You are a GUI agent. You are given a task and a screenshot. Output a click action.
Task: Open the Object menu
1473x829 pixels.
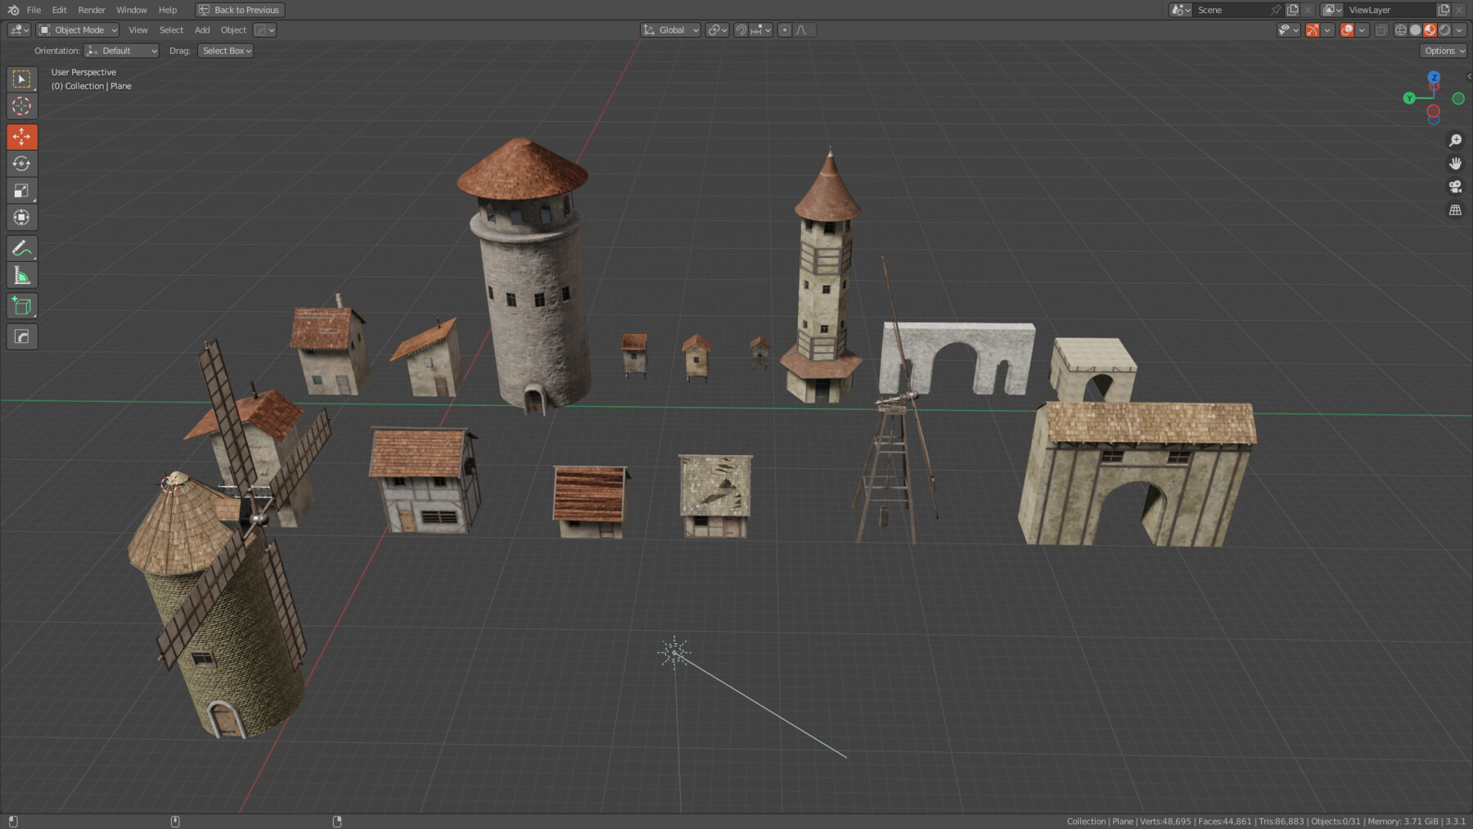pos(233,29)
